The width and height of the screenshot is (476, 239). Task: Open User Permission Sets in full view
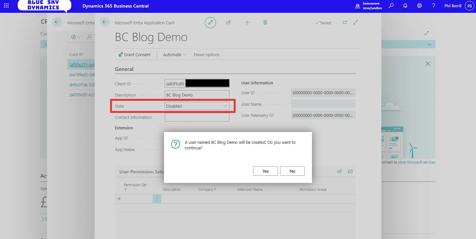(350, 171)
